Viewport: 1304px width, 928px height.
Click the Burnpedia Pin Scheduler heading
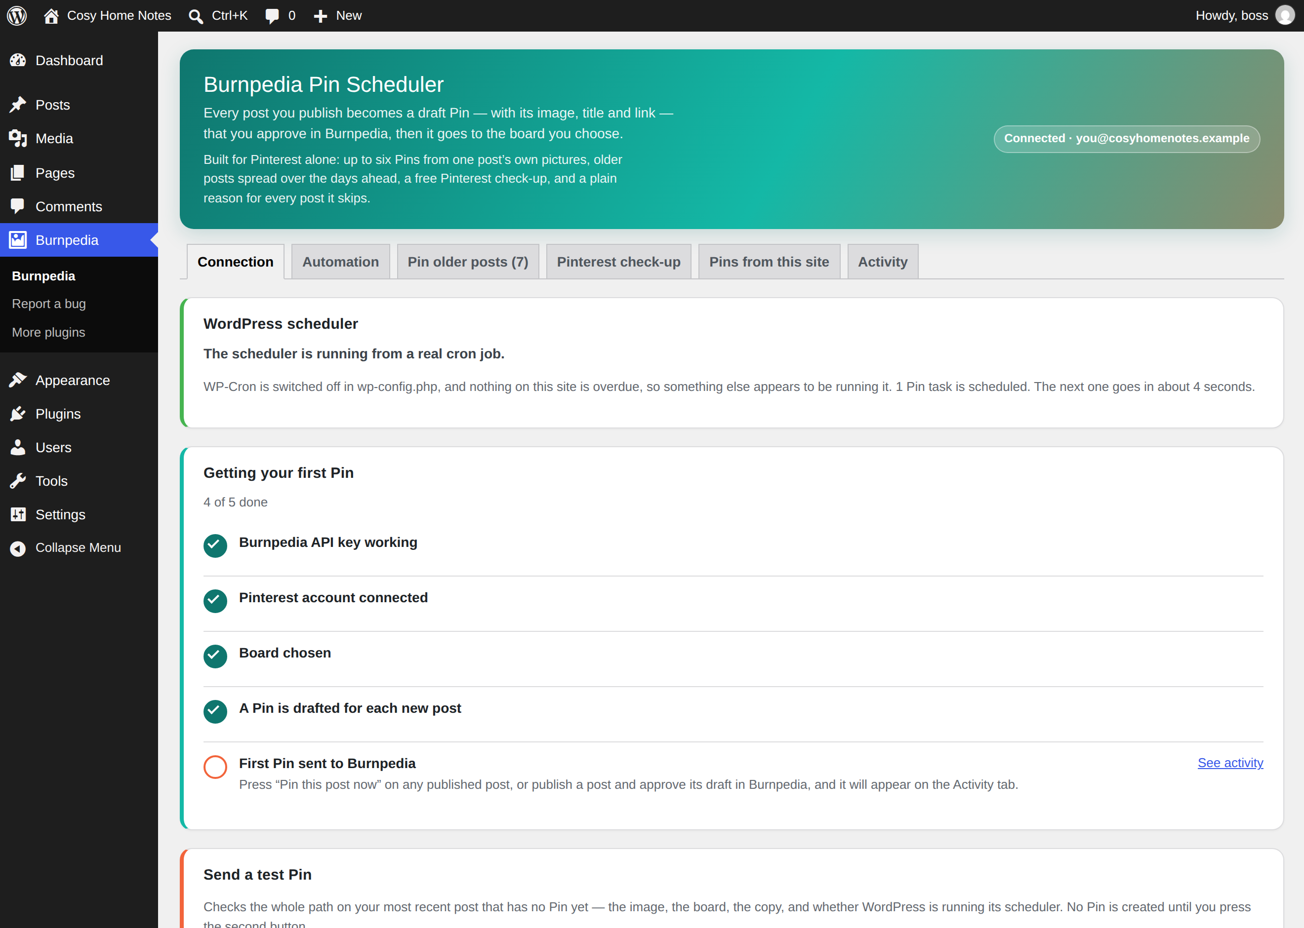[x=324, y=84]
